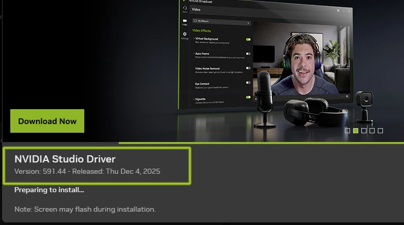Click the Version 591.44 release date text
The width and height of the screenshot is (404, 225).
87,171
